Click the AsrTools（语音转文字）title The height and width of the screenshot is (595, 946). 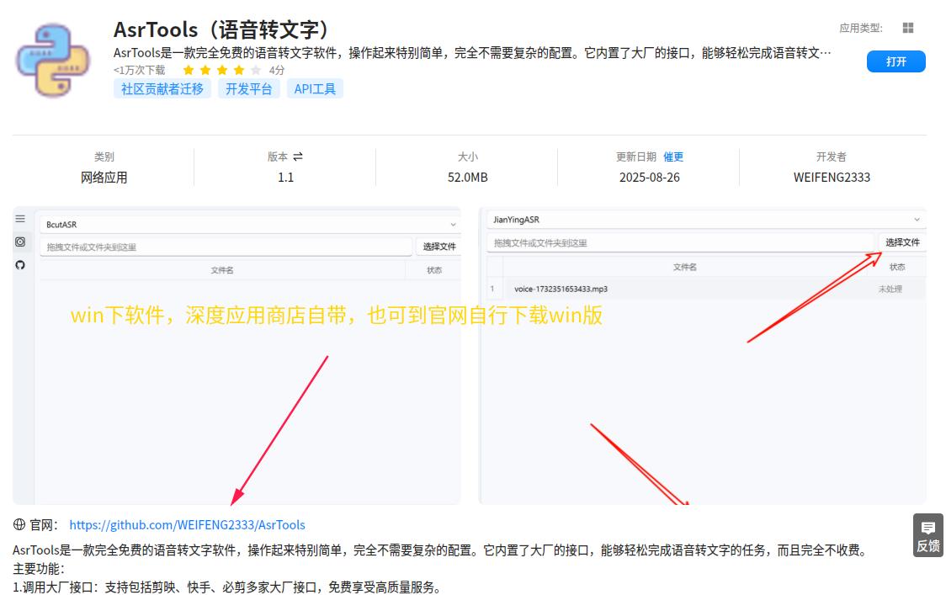[x=222, y=29]
